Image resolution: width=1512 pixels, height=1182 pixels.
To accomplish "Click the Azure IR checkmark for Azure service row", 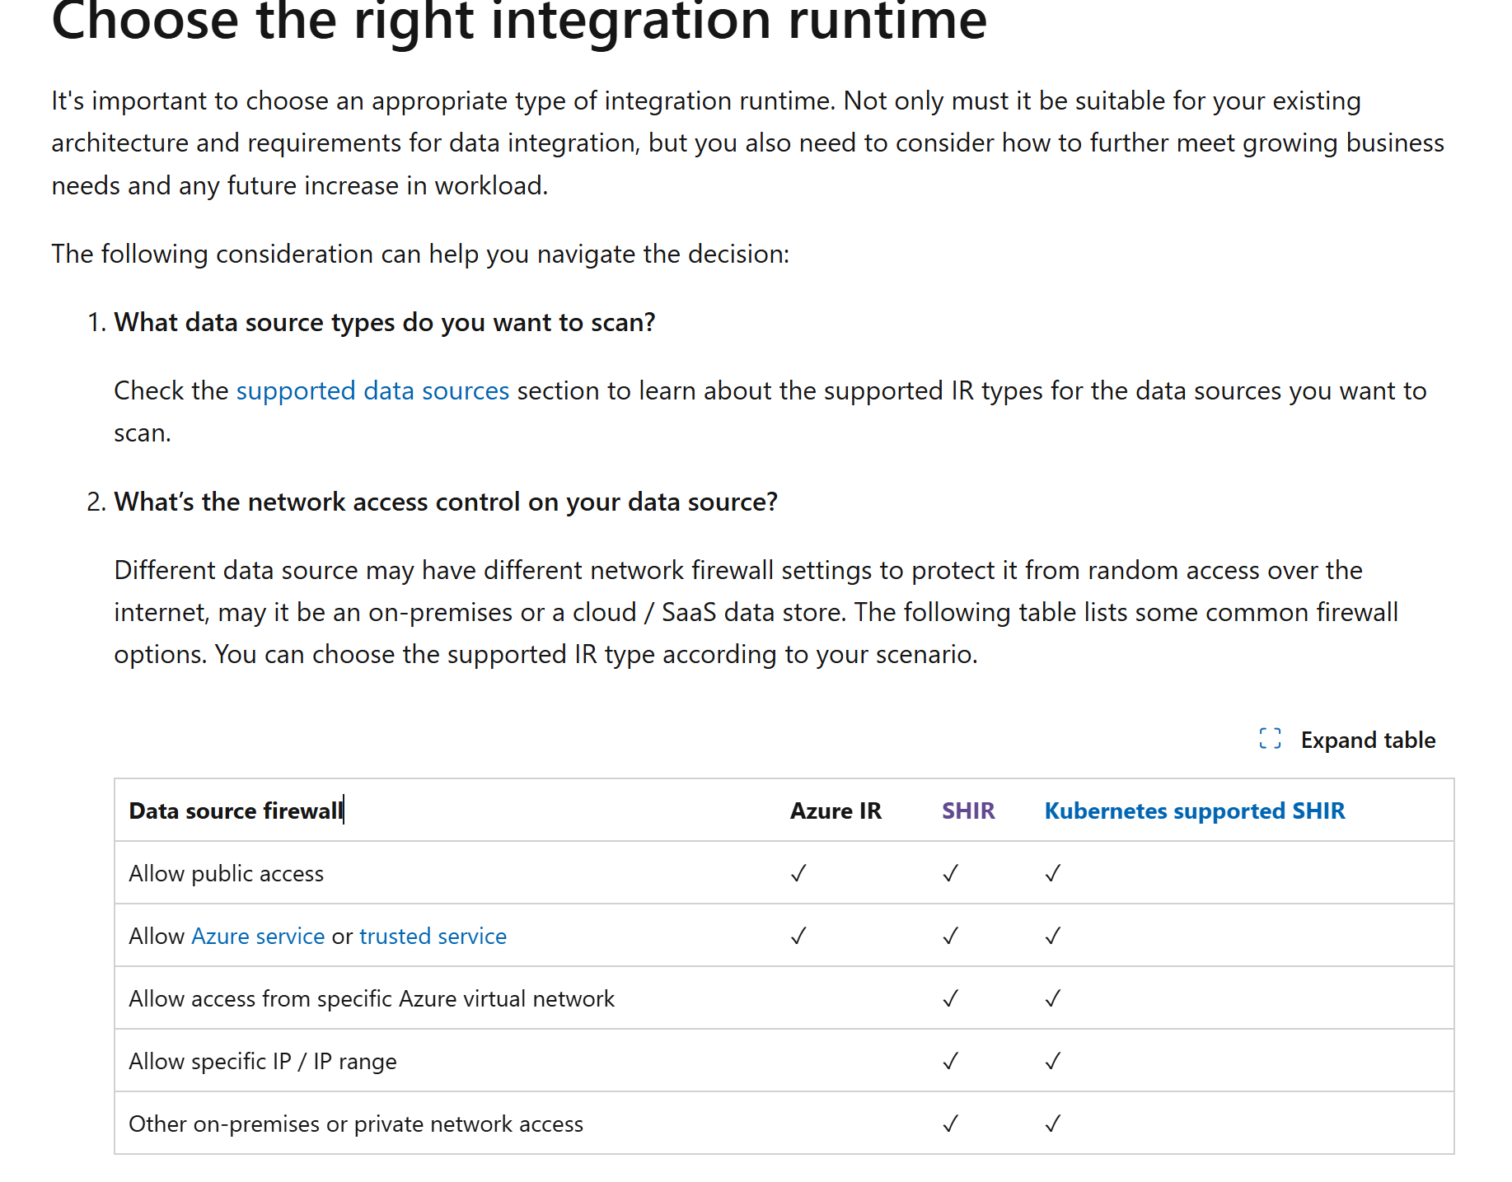I will (x=798, y=936).
